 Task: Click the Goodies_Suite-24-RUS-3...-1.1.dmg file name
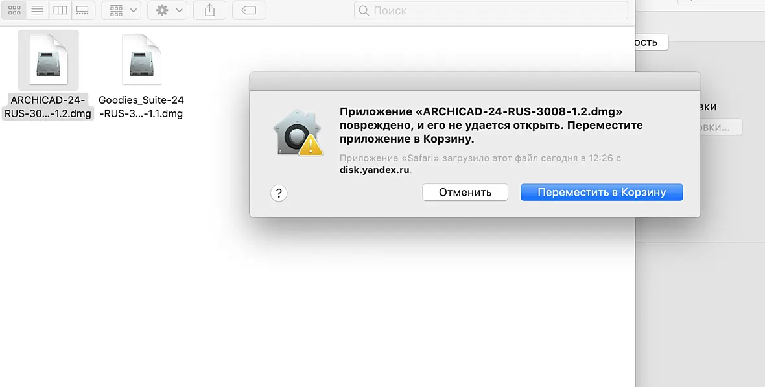click(x=141, y=107)
